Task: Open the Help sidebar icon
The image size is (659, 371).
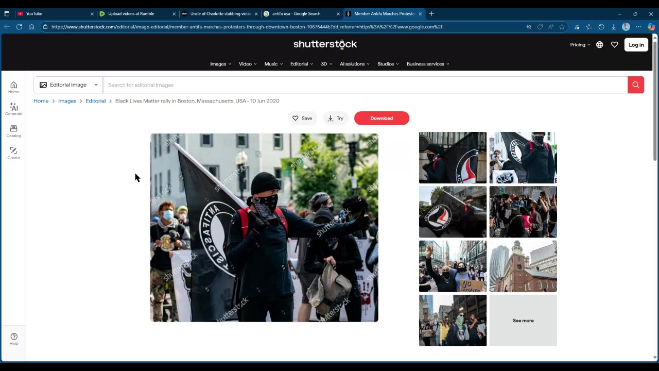Action: (13, 339)
